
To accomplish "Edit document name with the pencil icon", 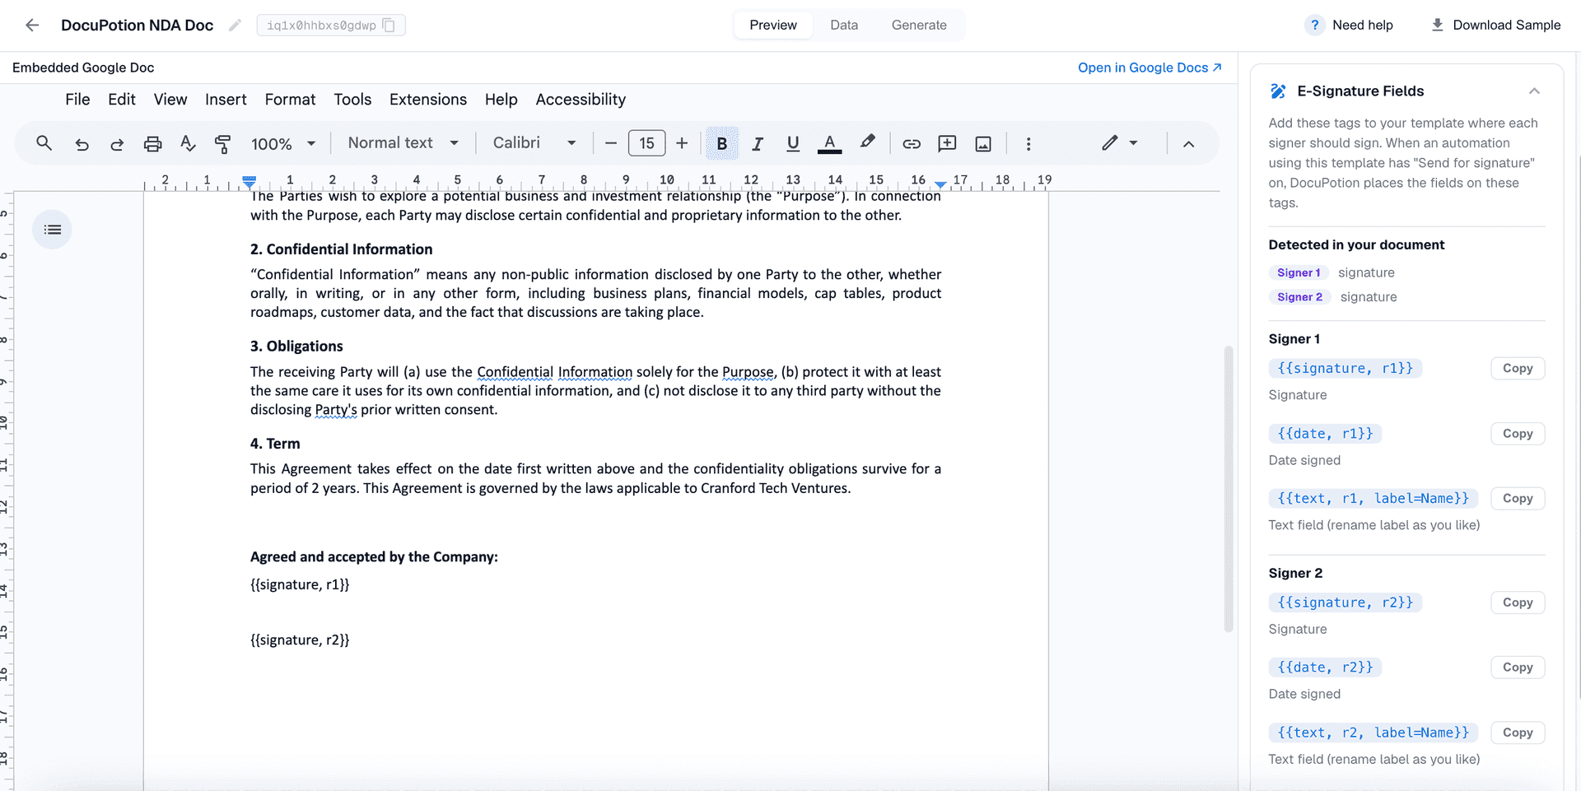I will 235,26.
